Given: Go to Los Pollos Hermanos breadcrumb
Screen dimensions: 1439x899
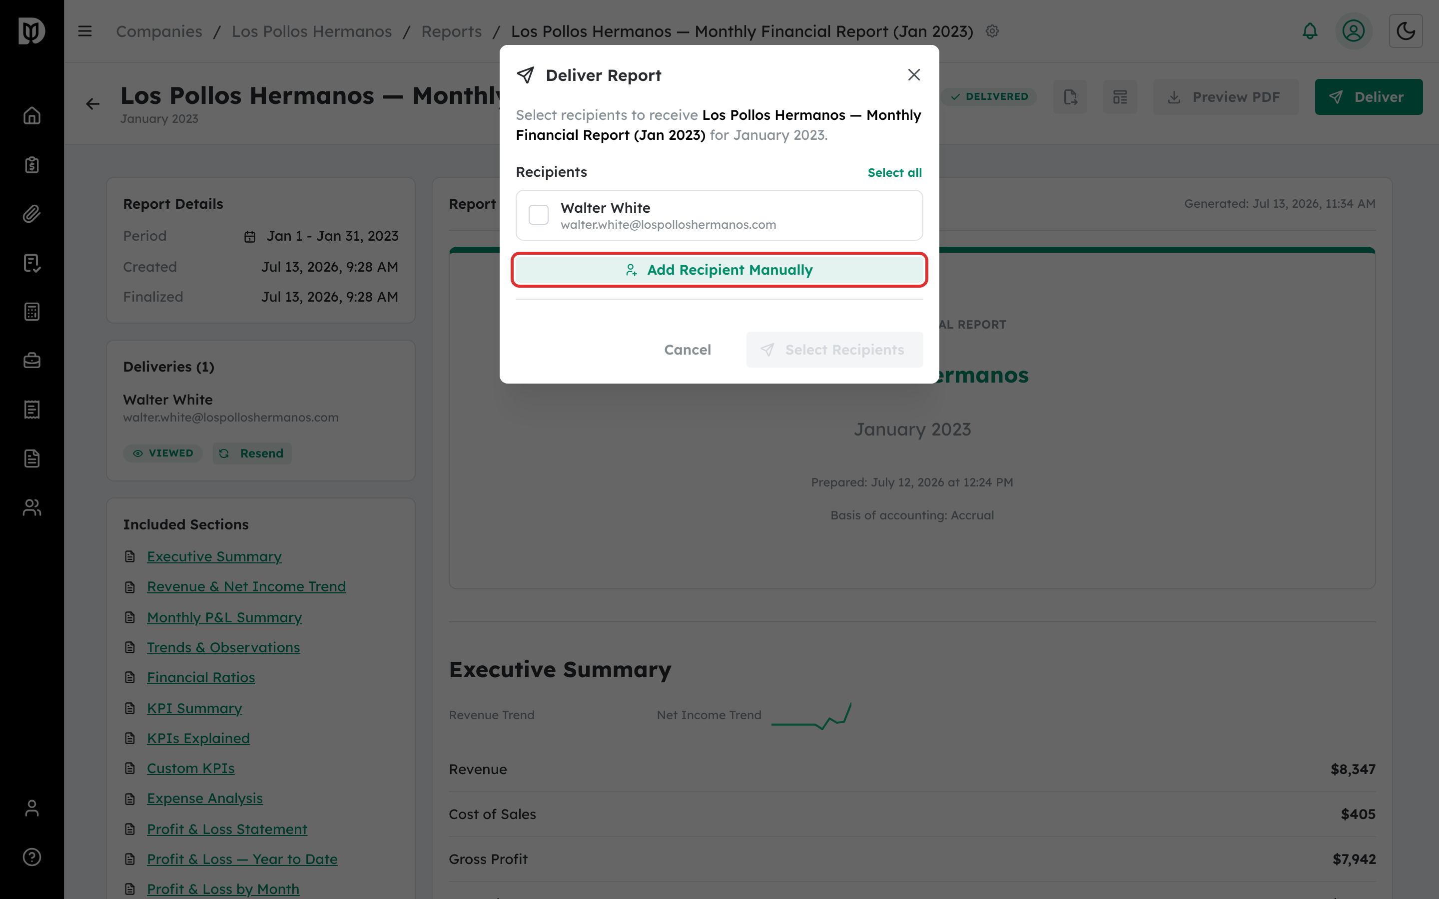Looking at the screenshot, I should tap(312, 31).
